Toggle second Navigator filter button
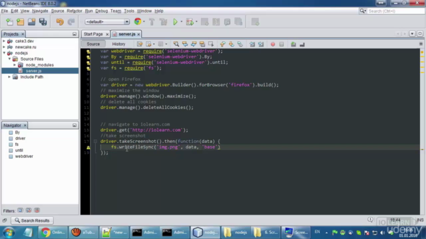426x239 pixels. [x=29, y=210]
